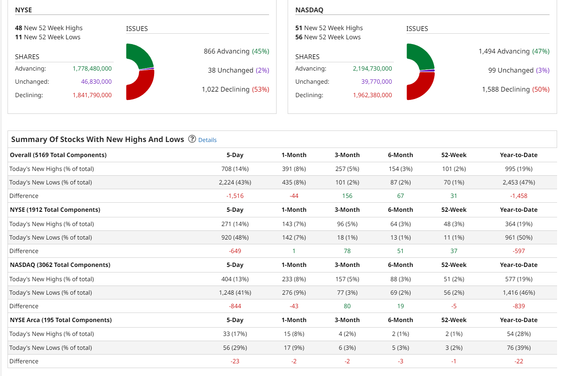Click NASDAQ 5-Day new lows '1,248 (41%)'
This screenshot has height=376, width=567.
click(x=235, y=293)
